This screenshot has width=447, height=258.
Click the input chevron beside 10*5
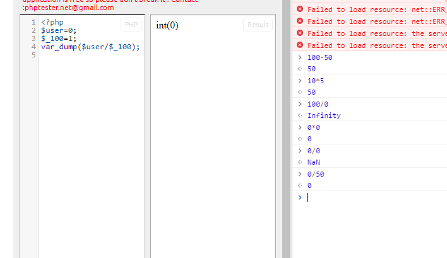click(300, 81)
